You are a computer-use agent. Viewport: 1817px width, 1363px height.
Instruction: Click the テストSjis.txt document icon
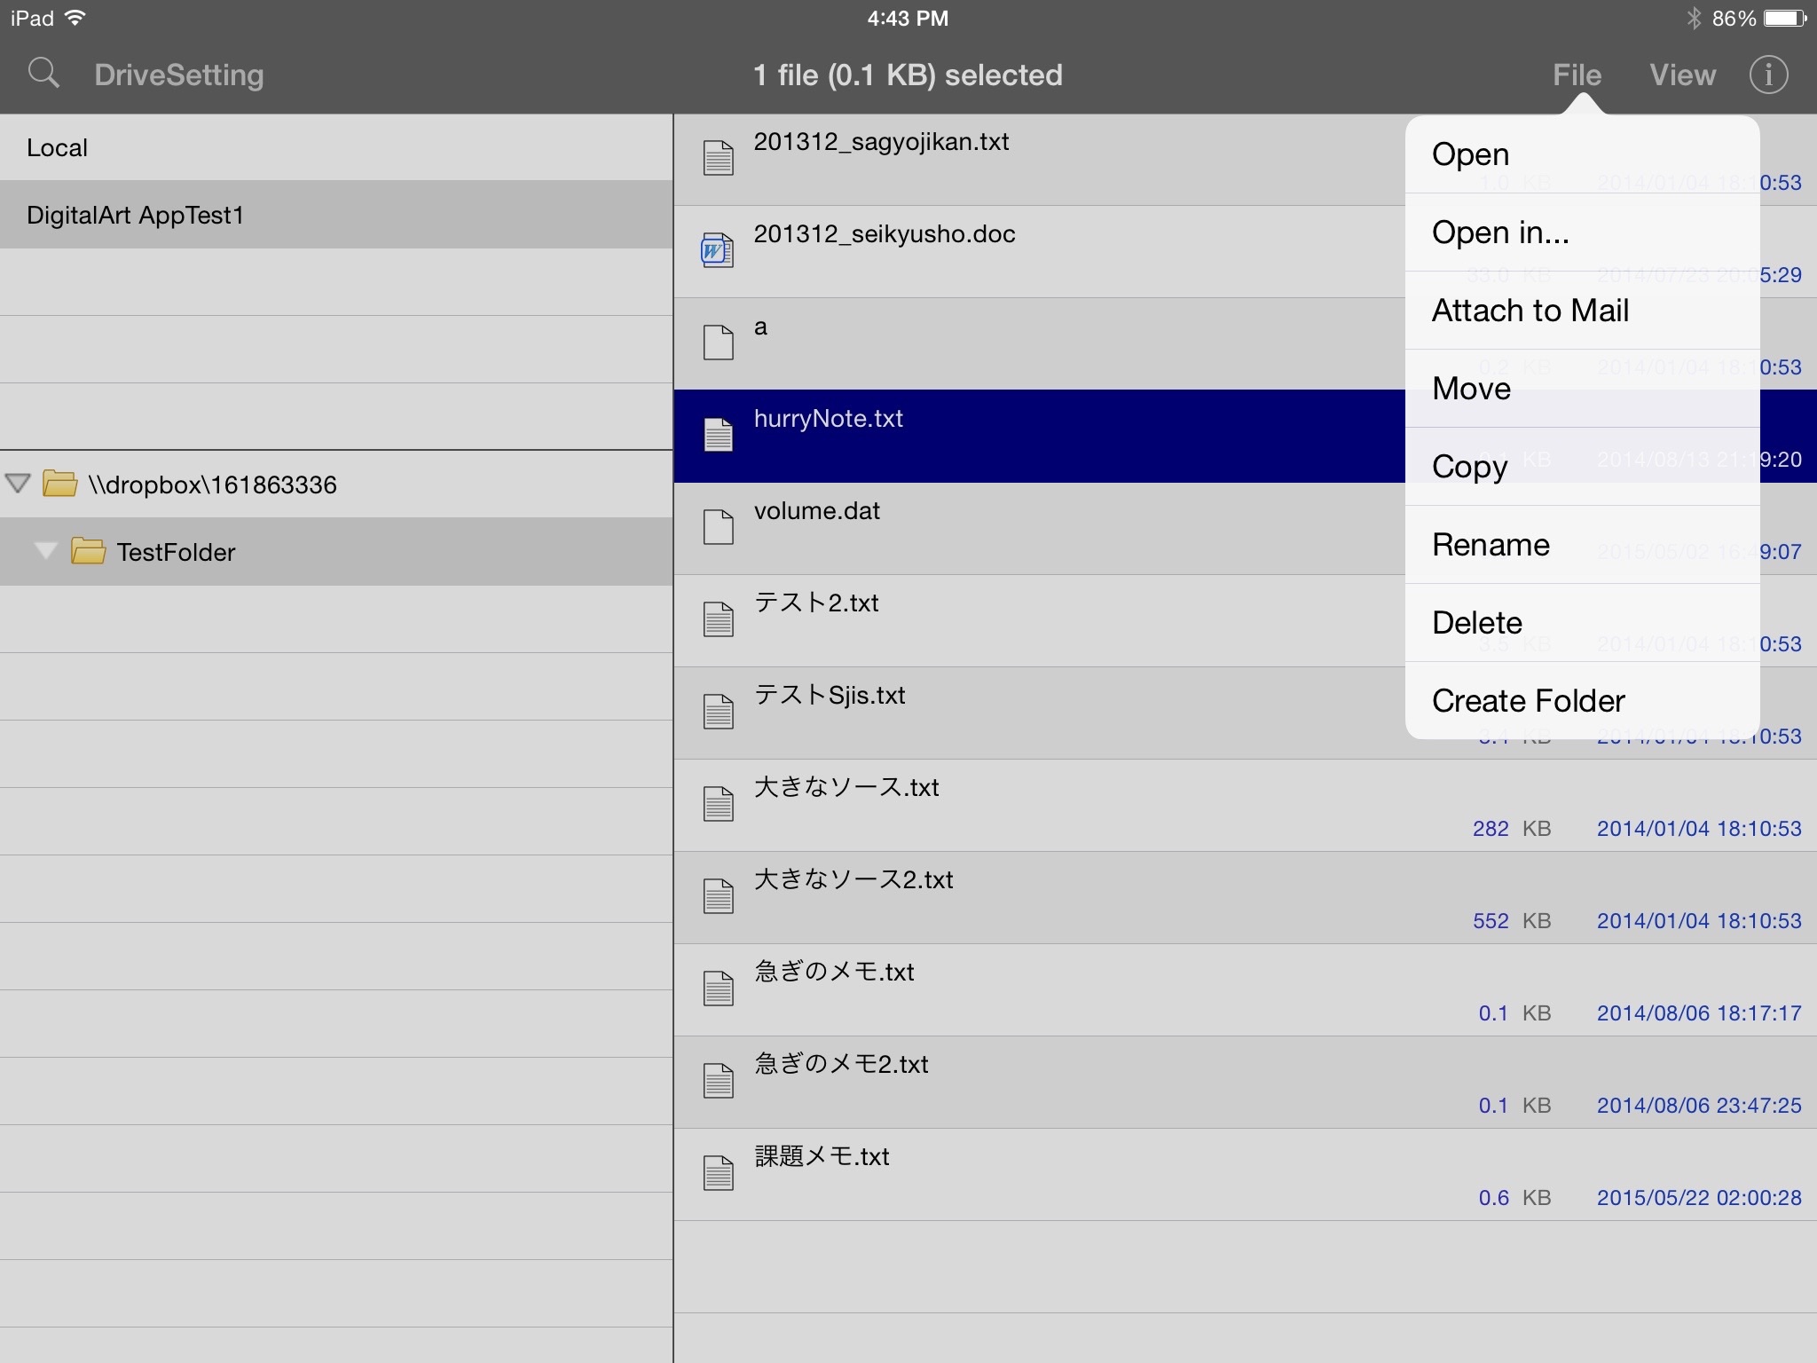coord(718,712)
